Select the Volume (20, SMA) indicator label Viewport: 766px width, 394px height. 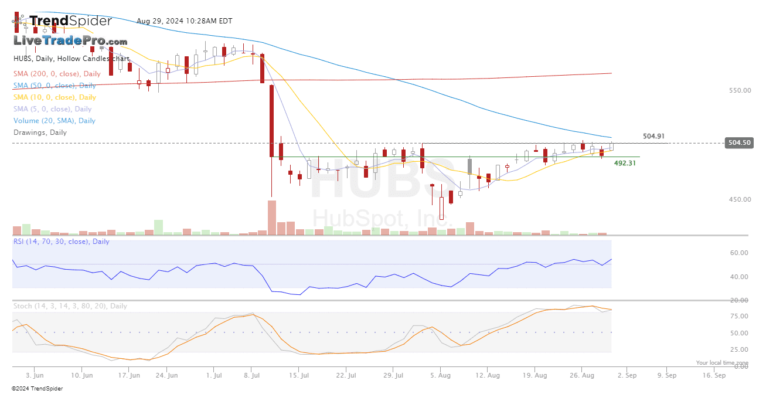click(x=54, y=121)
